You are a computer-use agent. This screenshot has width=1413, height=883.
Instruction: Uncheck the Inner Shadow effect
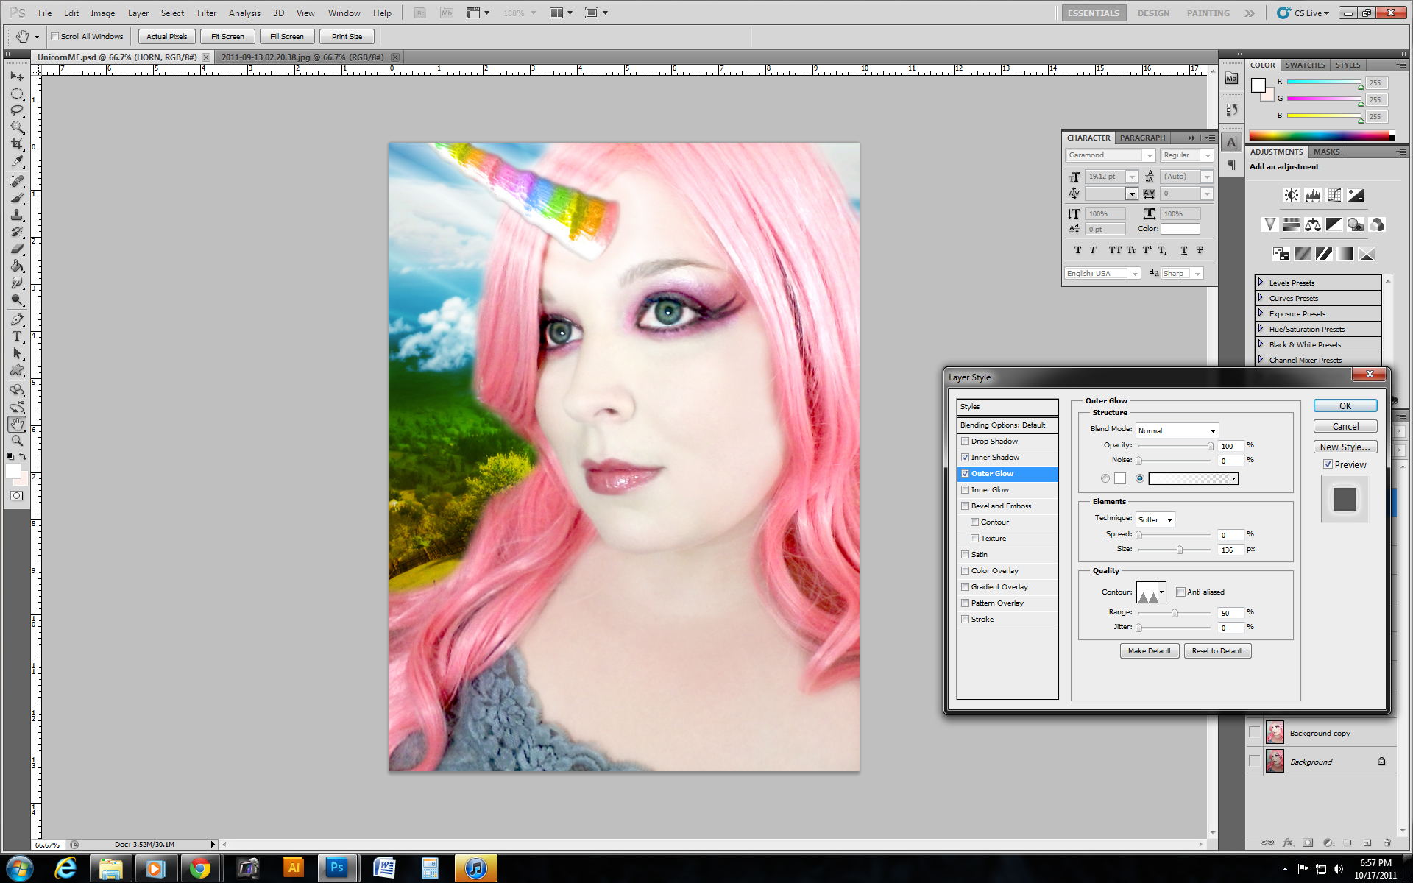[965, 458]
